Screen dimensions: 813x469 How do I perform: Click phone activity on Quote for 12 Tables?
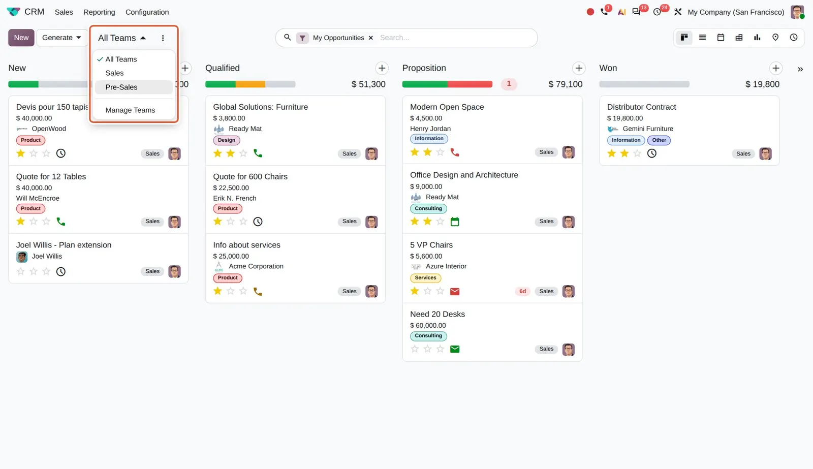coord(60,222)
